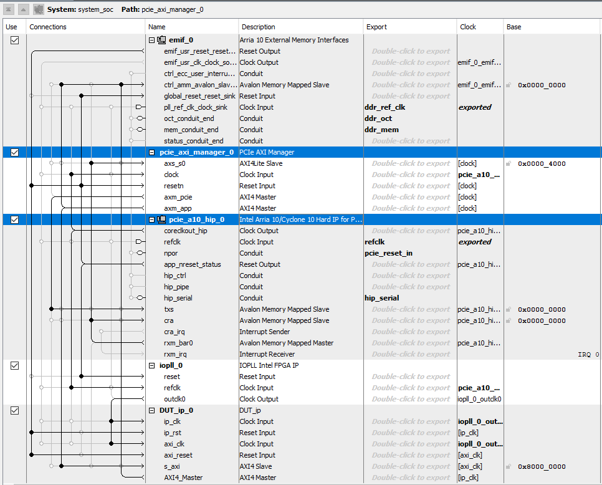Viewport: 602px width, 485px height.
Task: Select the pcie_reset_in export name
Action: pyautogui.click(x=388, y=253)
